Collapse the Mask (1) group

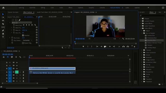pyautogui.click(x=10, y=22)
